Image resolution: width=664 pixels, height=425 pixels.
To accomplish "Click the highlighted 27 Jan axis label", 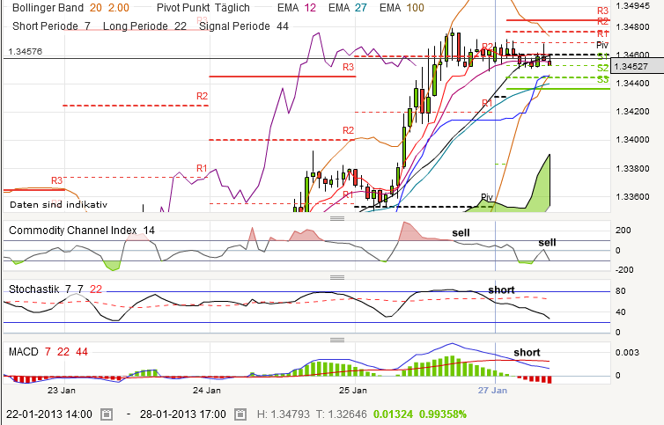I will coord(492,391).
